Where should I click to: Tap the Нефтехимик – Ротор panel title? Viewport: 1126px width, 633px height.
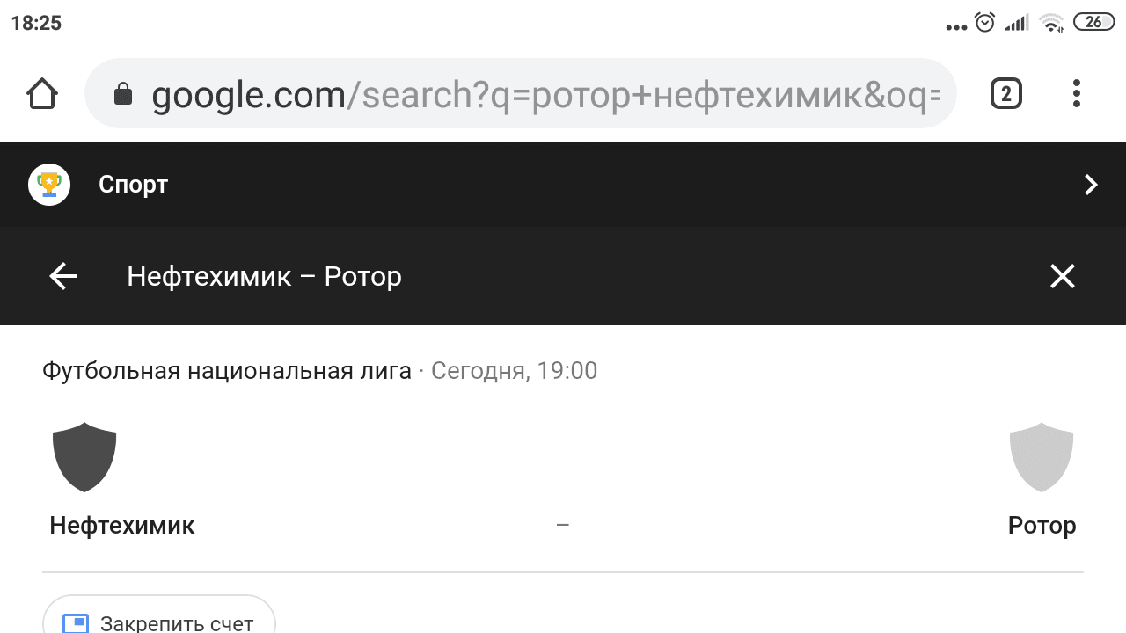(x=264, y=277)
